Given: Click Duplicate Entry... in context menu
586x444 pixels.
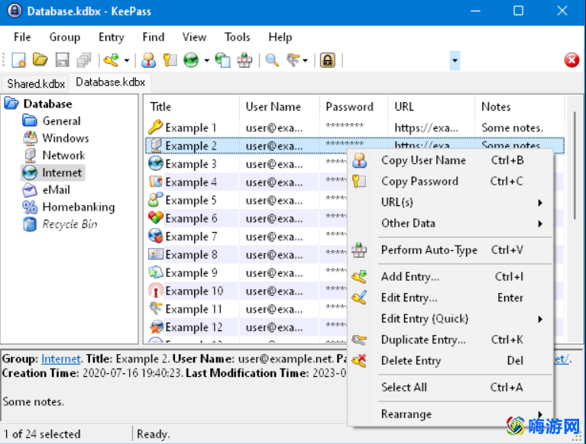Looking at the screenshot, I should click(450, 339).
